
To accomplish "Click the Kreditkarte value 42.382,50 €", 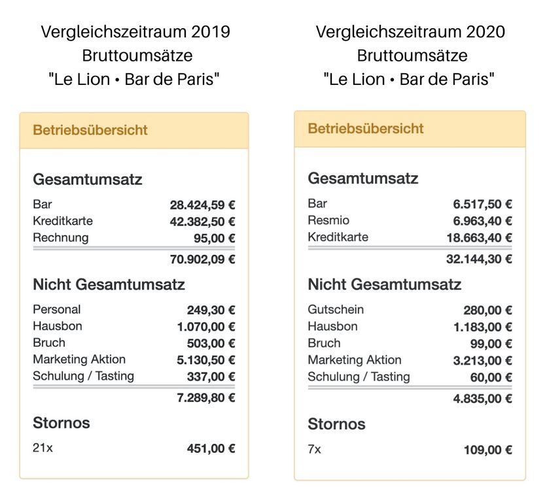I will (202, 222).
